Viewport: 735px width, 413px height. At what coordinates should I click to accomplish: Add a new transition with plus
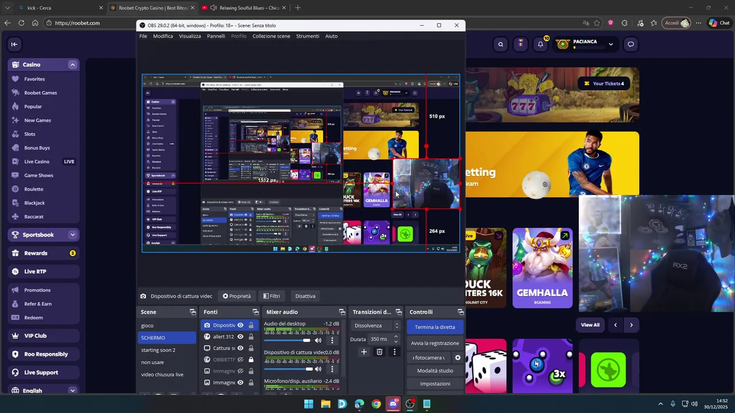pos(363,352)
